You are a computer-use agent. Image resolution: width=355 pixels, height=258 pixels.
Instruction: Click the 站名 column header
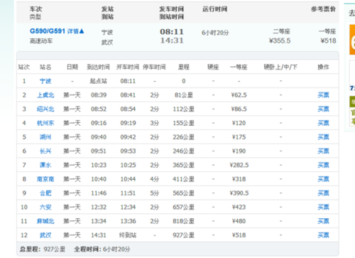pos(45,67)
